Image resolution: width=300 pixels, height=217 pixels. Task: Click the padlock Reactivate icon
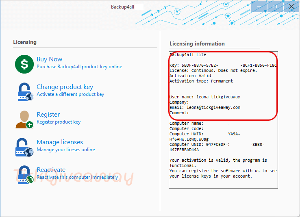(x=26, y=175)
